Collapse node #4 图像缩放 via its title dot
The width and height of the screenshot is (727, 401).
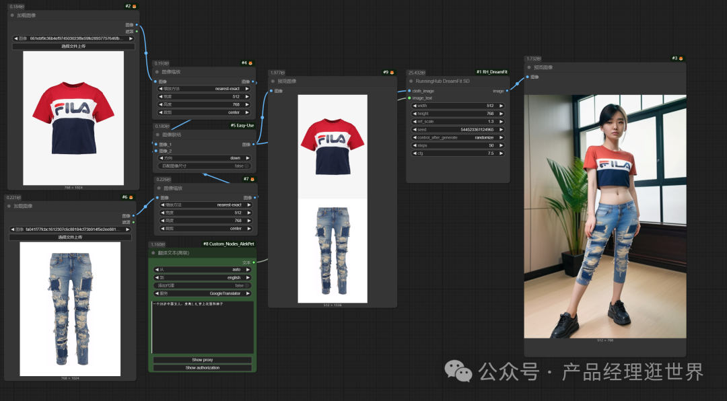tap(157, 72)
